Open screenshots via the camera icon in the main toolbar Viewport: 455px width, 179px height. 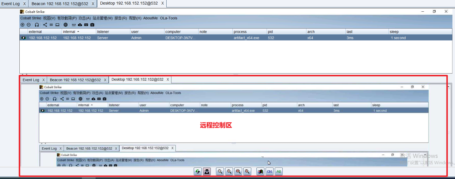(x=92, y=25)
